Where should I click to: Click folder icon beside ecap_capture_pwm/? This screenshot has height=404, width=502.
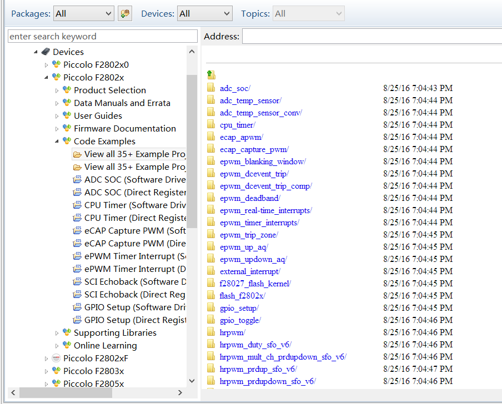coord(211,149)
